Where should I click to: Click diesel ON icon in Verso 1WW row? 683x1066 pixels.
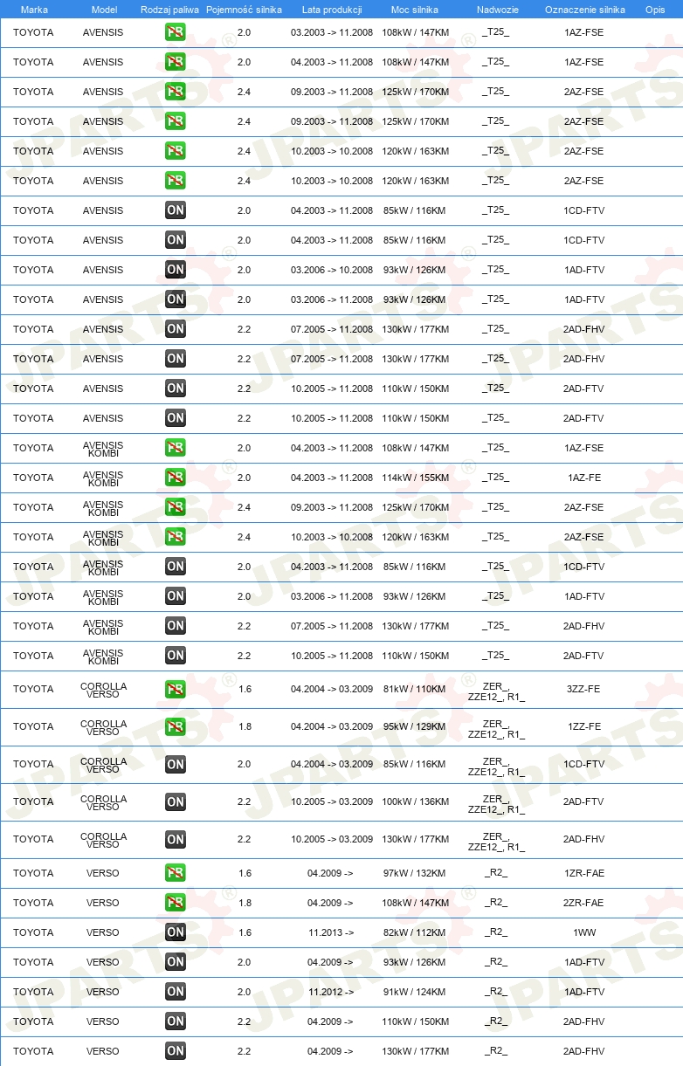[176, 932]
